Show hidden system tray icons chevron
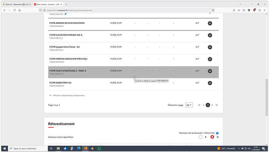This screenshot has height=152, width=269. click(x=239, y=148)
